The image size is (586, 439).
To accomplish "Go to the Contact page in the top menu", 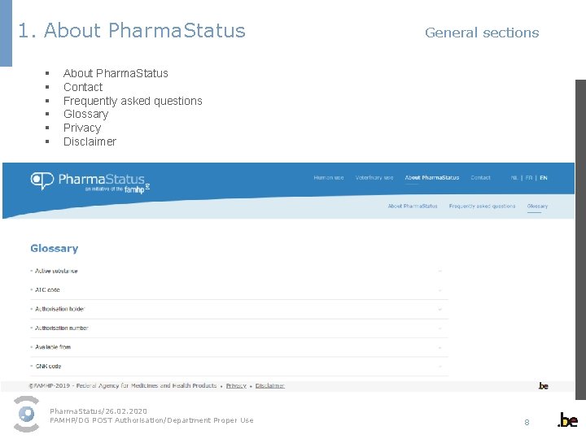I will [480, 177].
